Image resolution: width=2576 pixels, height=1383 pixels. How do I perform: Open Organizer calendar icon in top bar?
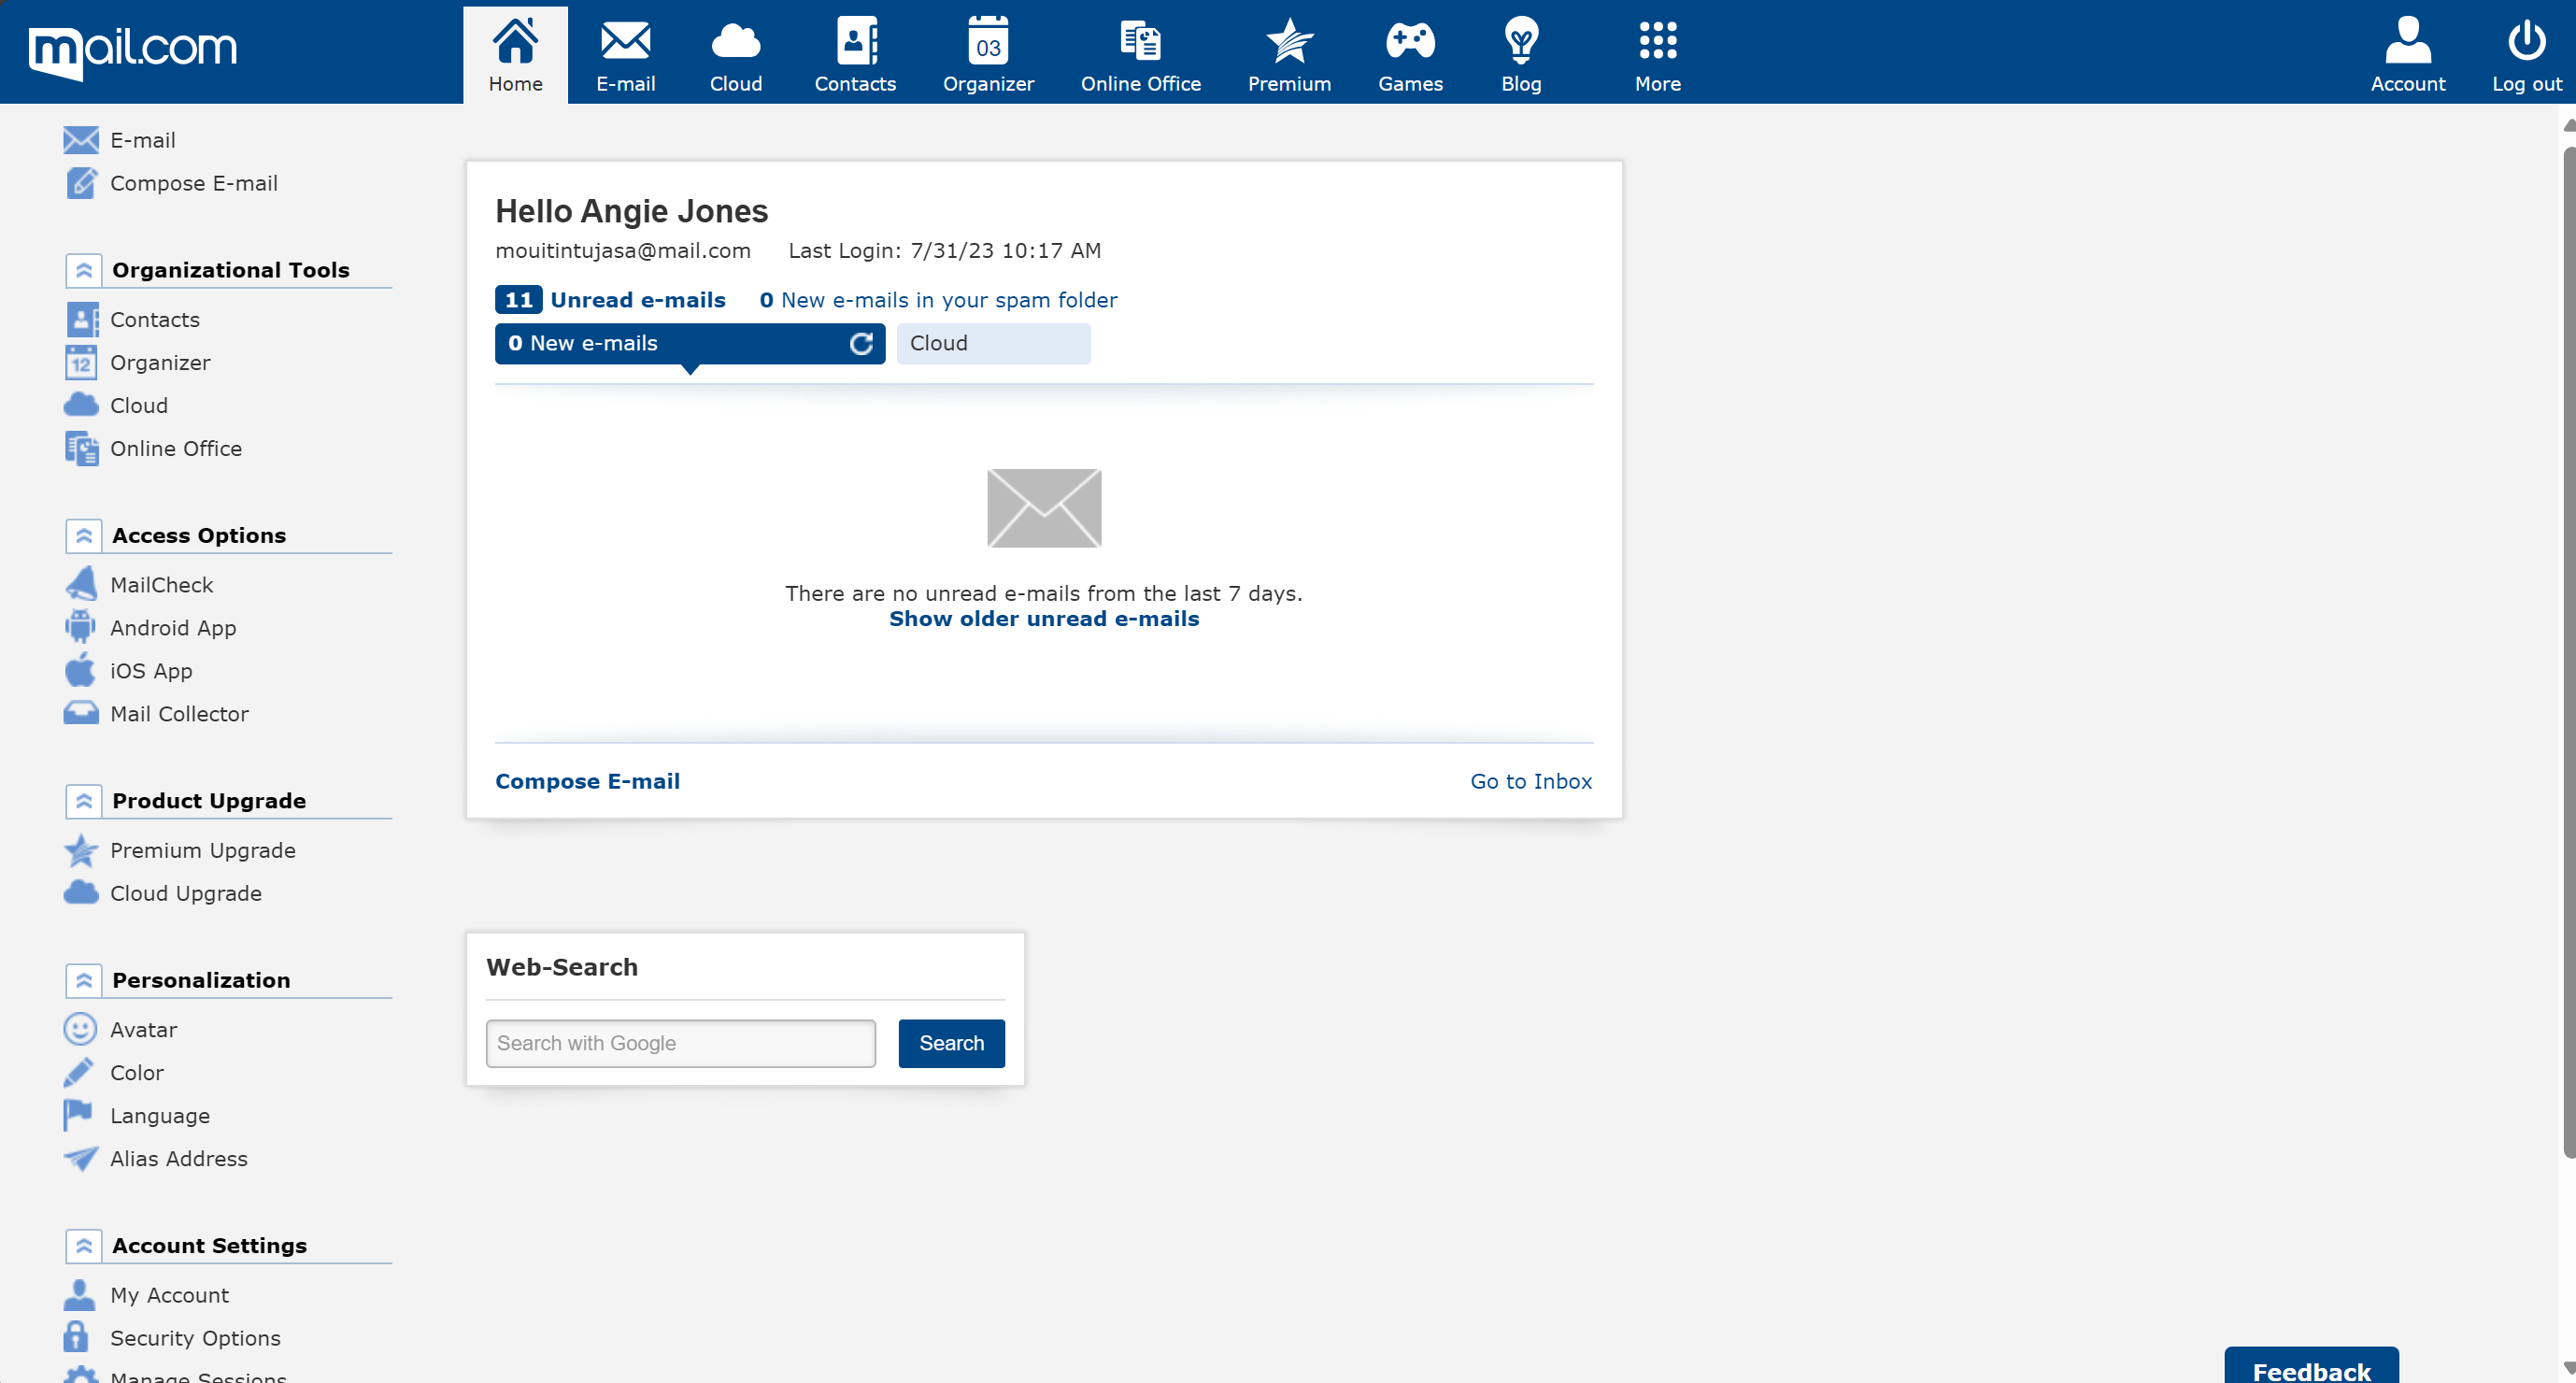point(987,42)
